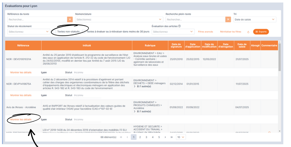Clear the Référence du texte search field
Image resolution: width=291 pixels, height=147 pixels.
coord(70,19)
